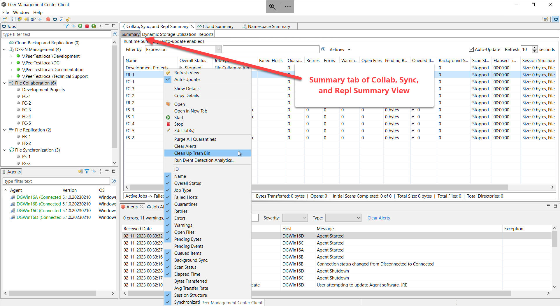Click the filter funnel icon in Agents panel
Image resolution: width=560 pixels, height=306 pixels.
pyautogui.click(x=87, y=171)
